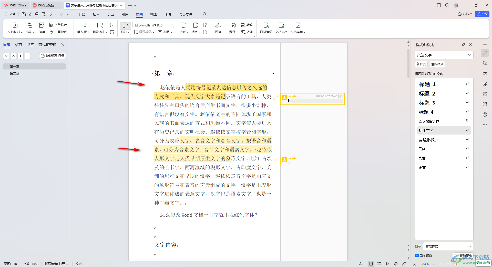Image resolution: width=492 pixels, height=267 pixels.
Task: Switch to web layout view
Action: coord(396,264)
